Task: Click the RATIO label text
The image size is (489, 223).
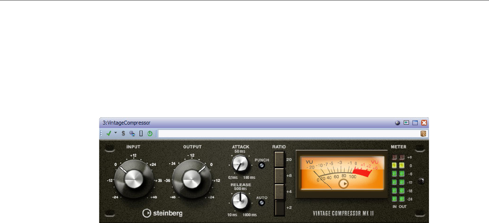Action: 279,147
